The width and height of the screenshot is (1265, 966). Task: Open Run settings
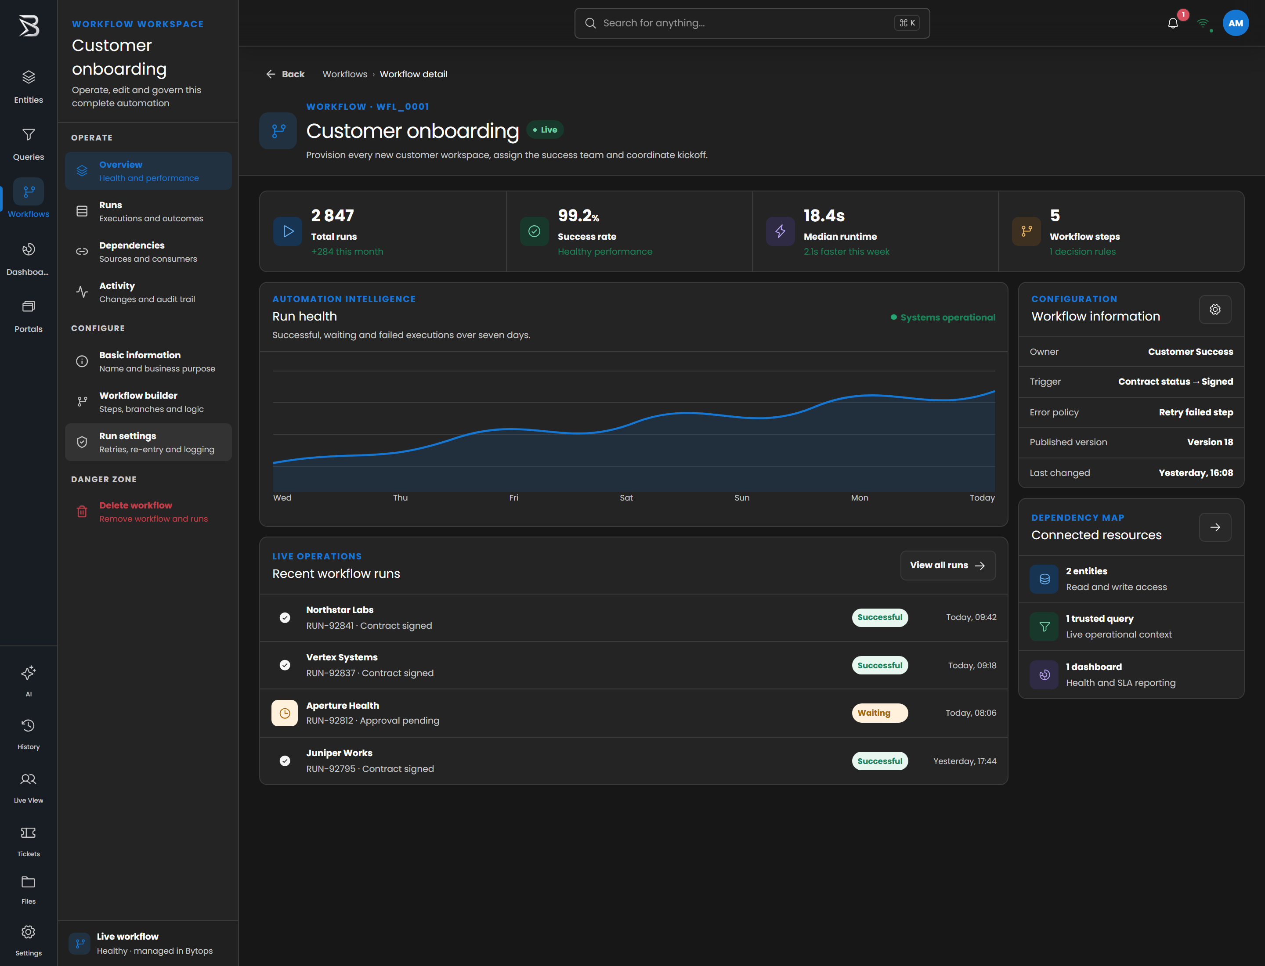[148, 442]
